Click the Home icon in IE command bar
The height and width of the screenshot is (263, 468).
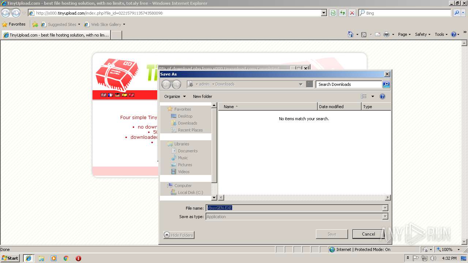(x=351, y=34)
